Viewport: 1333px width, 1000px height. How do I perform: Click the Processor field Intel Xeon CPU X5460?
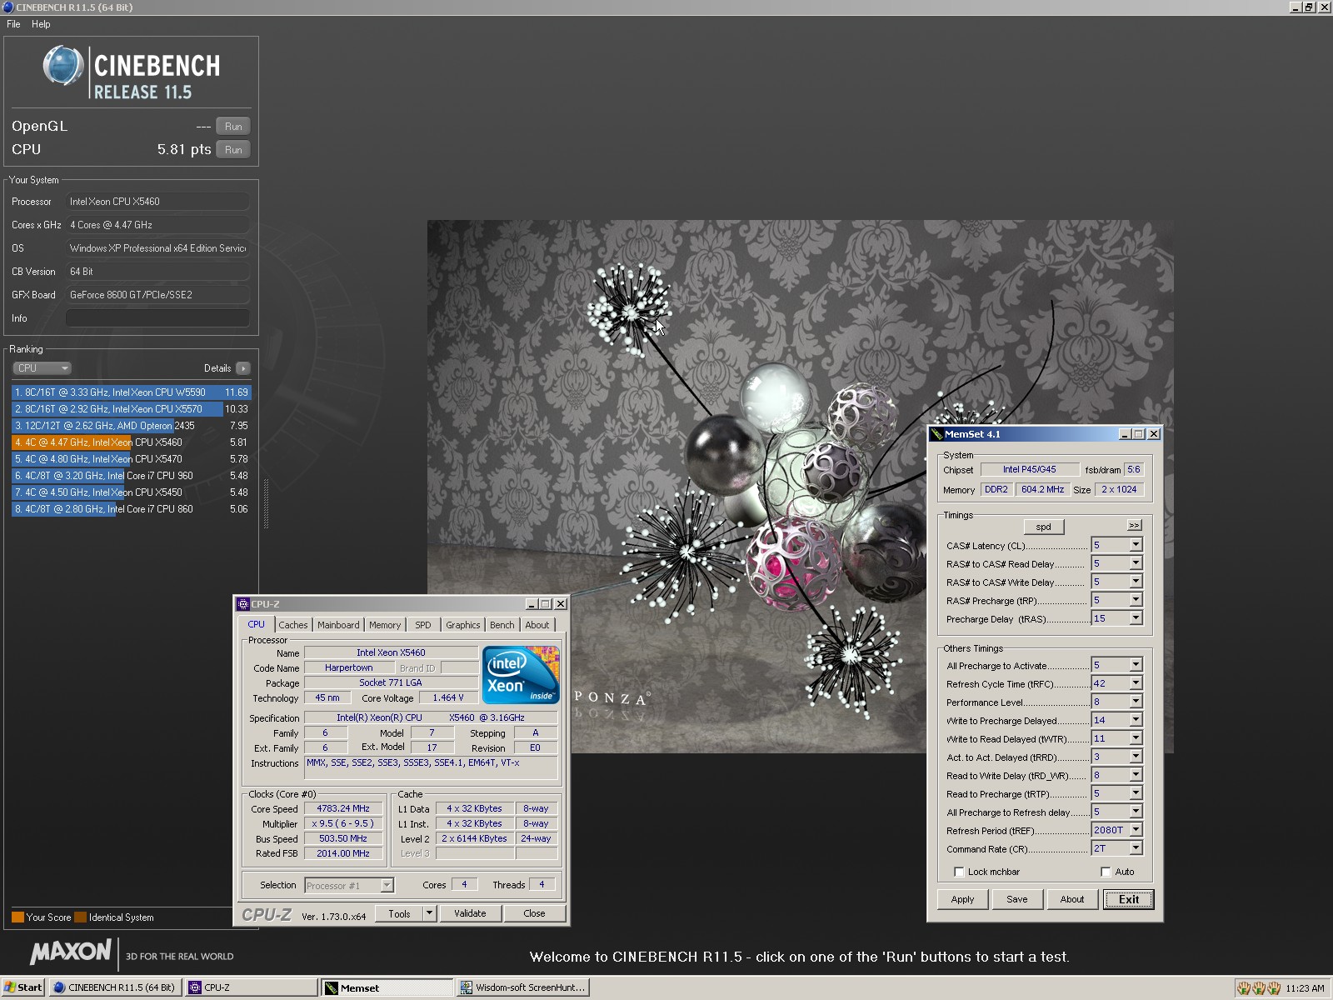tap(157, 202)
